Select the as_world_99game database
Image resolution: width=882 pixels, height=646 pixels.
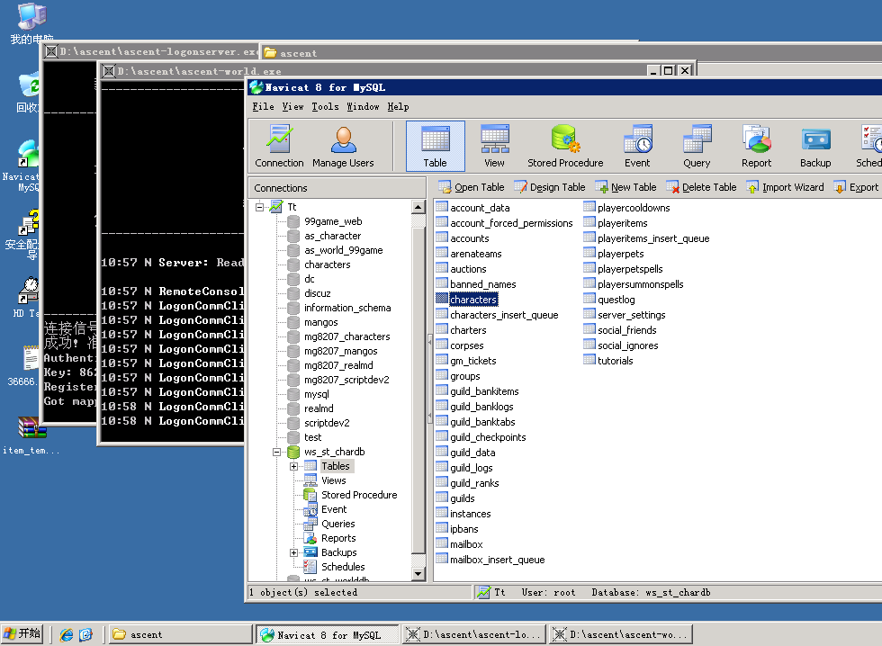pos(343,250)
